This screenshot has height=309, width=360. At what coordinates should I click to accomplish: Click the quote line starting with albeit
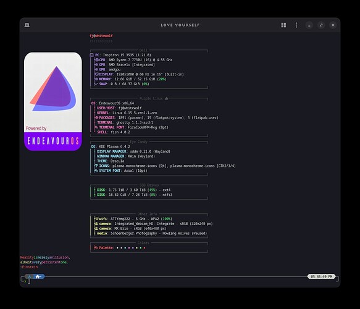coord(44,263)
